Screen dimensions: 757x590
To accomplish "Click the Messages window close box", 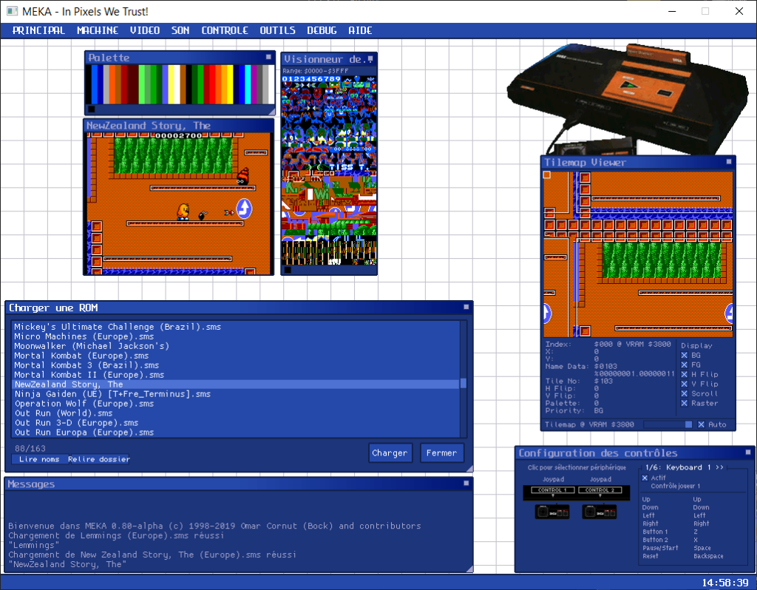I will (466, 484).
